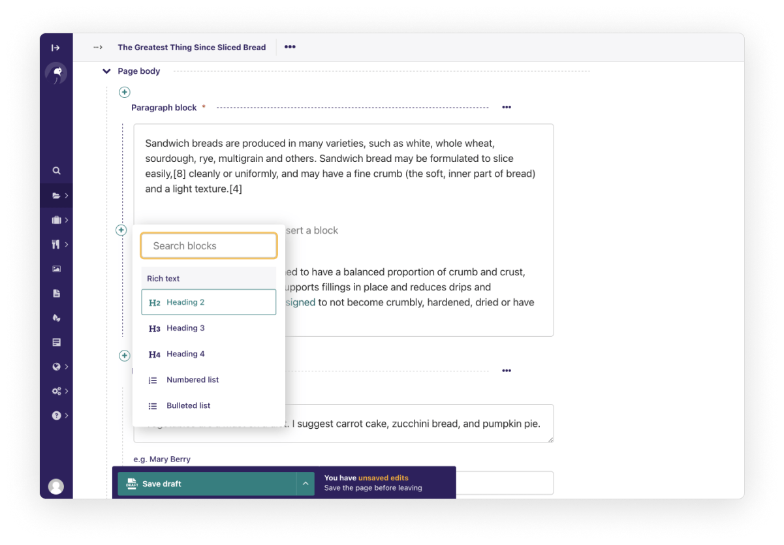Screen dimensions: 784x545
Task: Select the document icon in the sidebar
Action: pyautogui.click(x=56, y=293)
